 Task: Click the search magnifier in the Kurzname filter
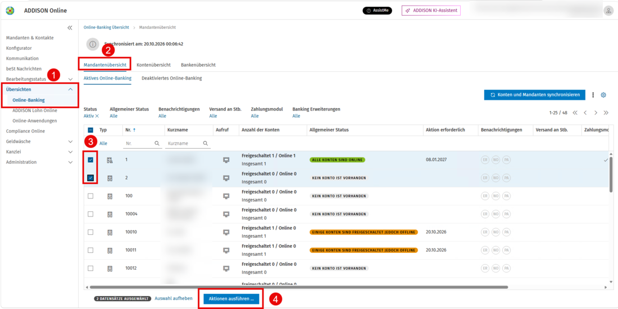205,144
